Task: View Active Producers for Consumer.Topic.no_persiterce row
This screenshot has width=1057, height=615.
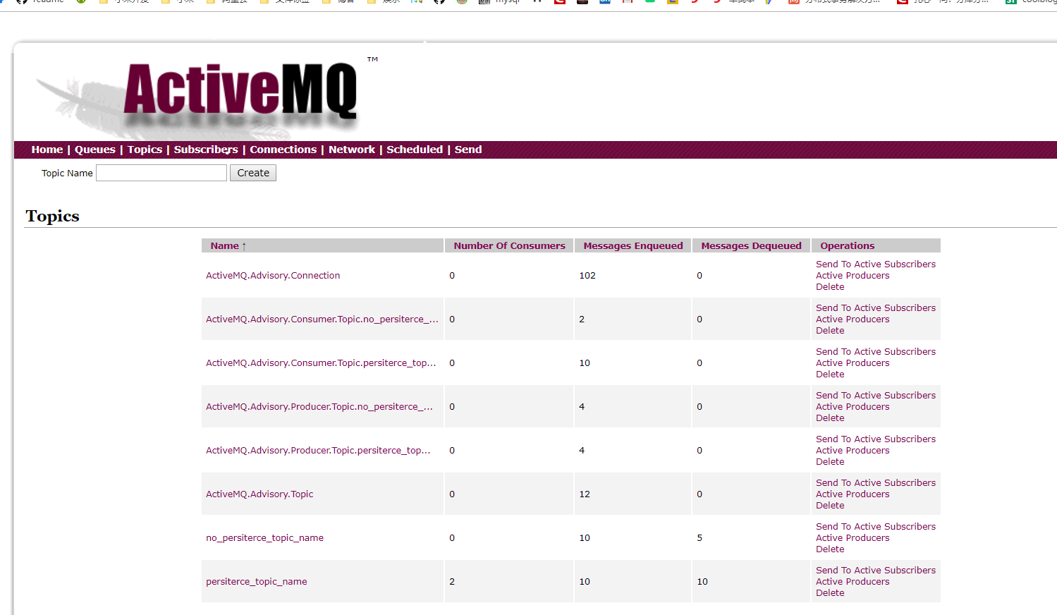Action: coord(853,319)
